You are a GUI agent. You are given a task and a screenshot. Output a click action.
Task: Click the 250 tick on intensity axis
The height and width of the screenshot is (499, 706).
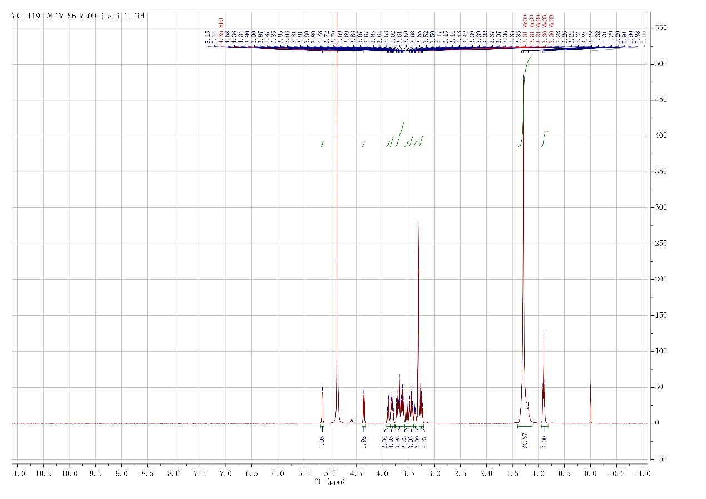(x=661, y=244)
